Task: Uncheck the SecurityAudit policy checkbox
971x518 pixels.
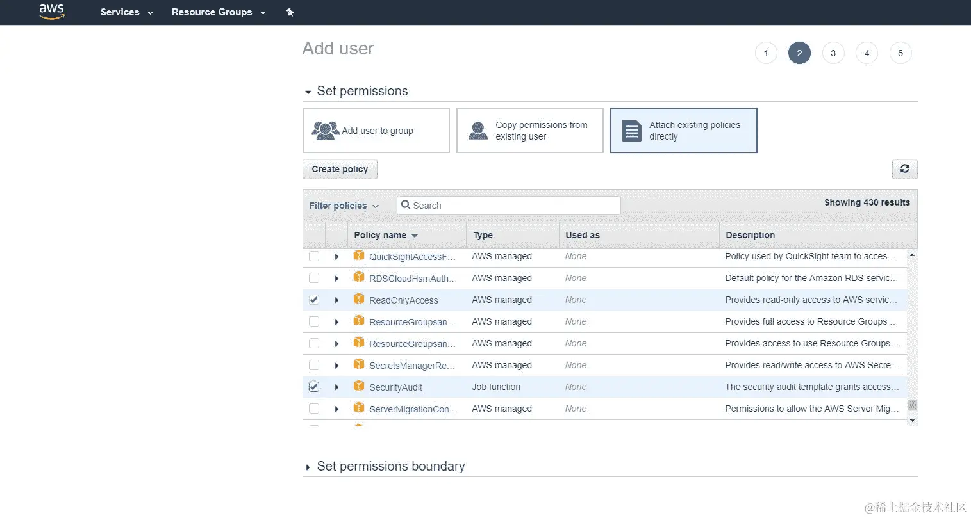Action: click(x=314, y=387)
